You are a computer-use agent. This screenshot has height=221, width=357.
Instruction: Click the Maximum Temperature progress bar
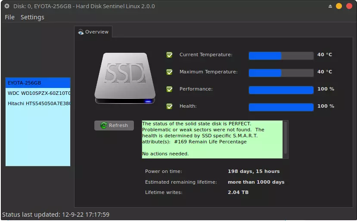coord(281,73)
